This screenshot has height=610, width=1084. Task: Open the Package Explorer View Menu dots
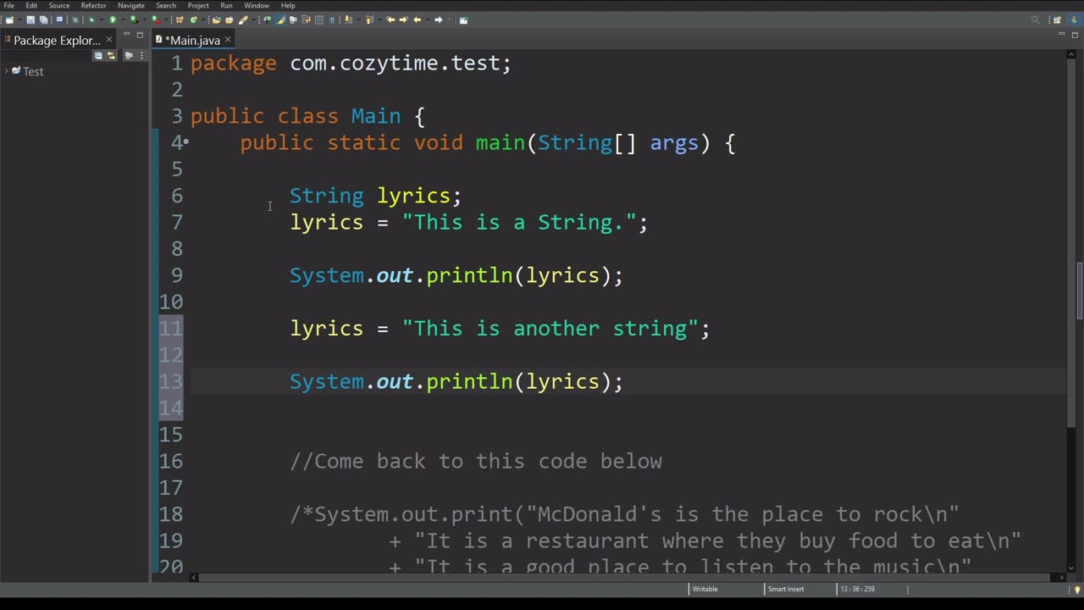(x=141, y=56)
